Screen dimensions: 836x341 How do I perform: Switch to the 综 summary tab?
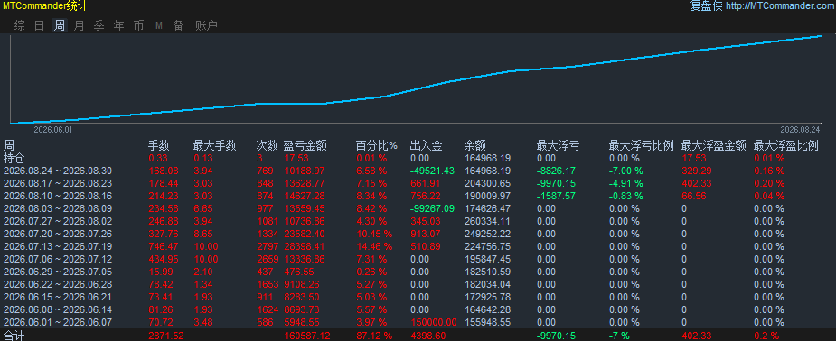(20, 25)
